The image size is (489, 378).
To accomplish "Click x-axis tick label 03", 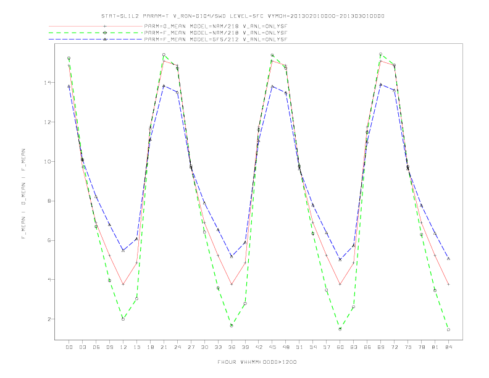I will pos(82,347).
